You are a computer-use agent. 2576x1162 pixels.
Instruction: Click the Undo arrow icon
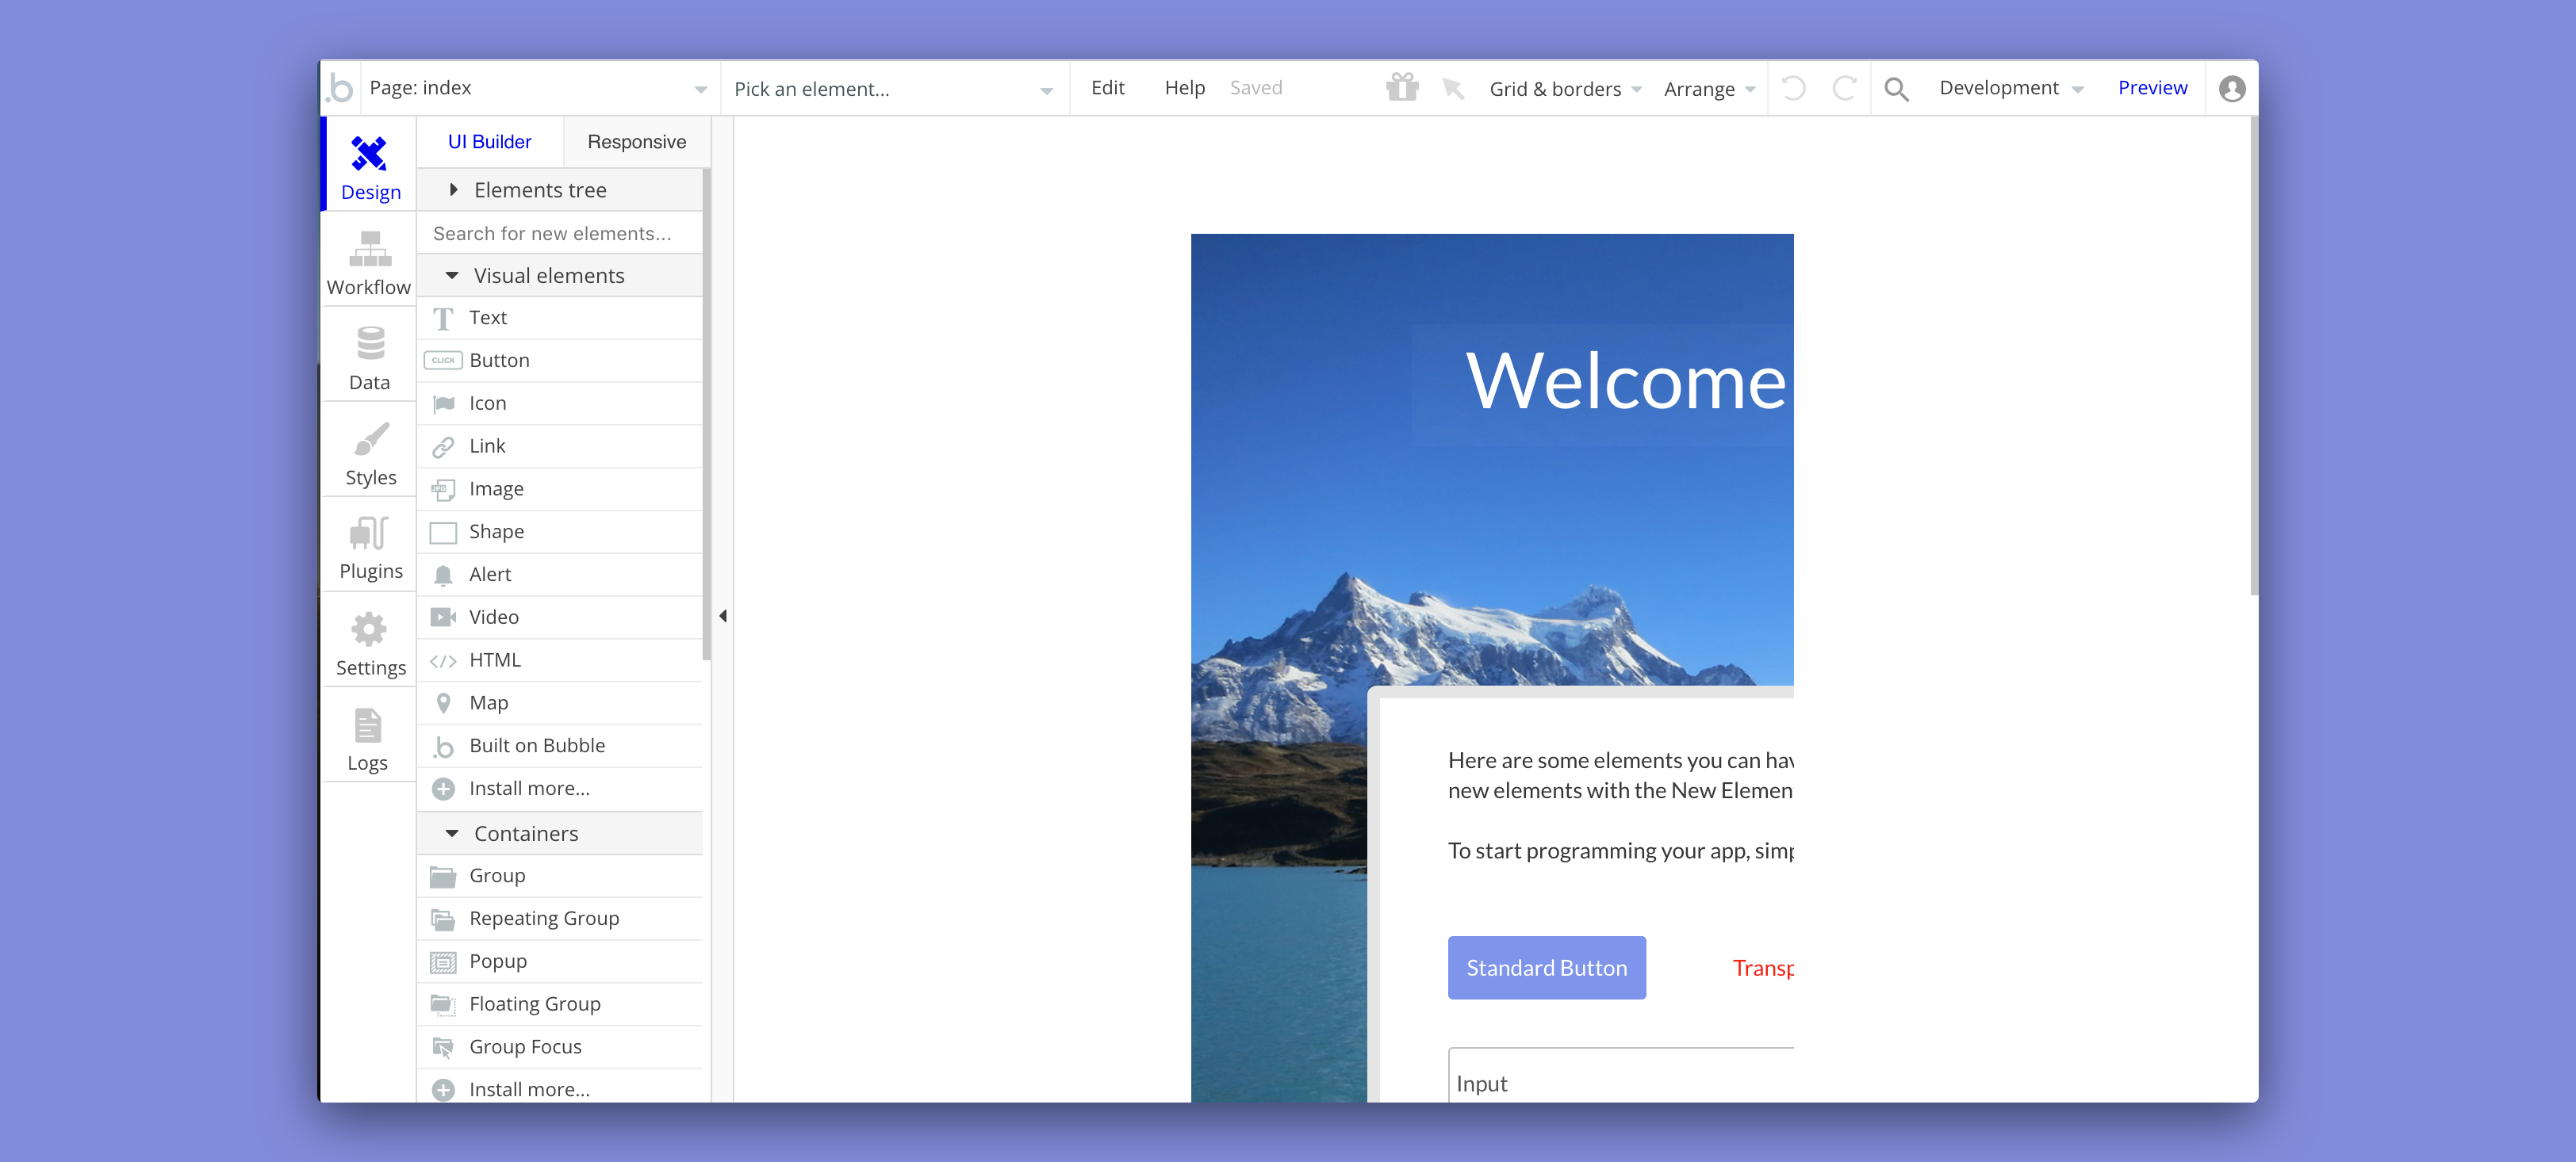pyautogui.click(x=1793, y=88)
